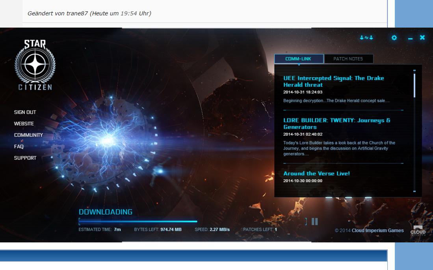Click the scrollbar bottom arrow marker
The width and height of the screenshot is (433, 270).
414,191
